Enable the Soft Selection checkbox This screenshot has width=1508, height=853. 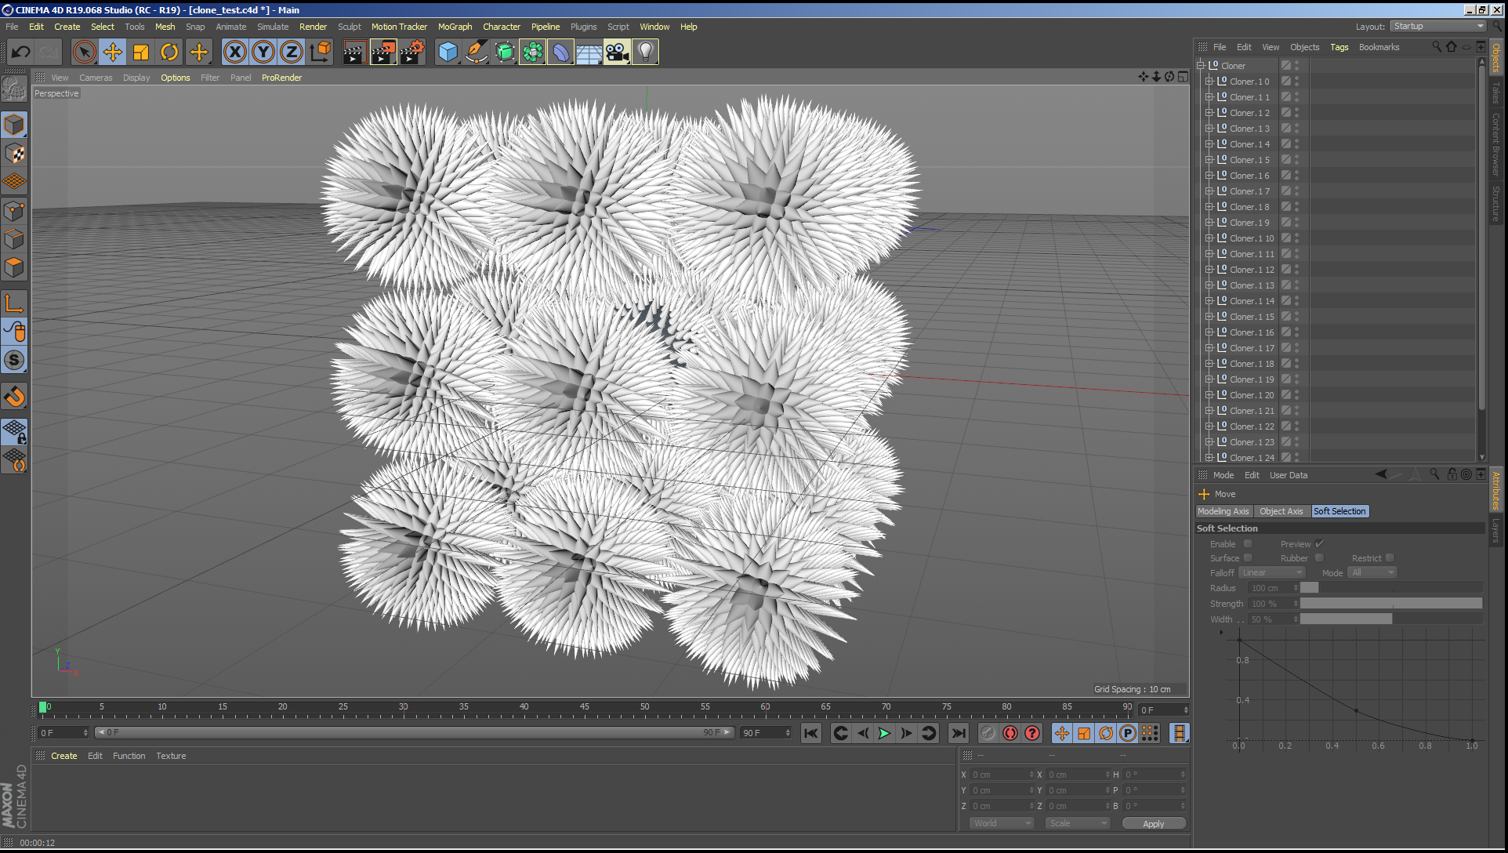tap(1248, 543)
